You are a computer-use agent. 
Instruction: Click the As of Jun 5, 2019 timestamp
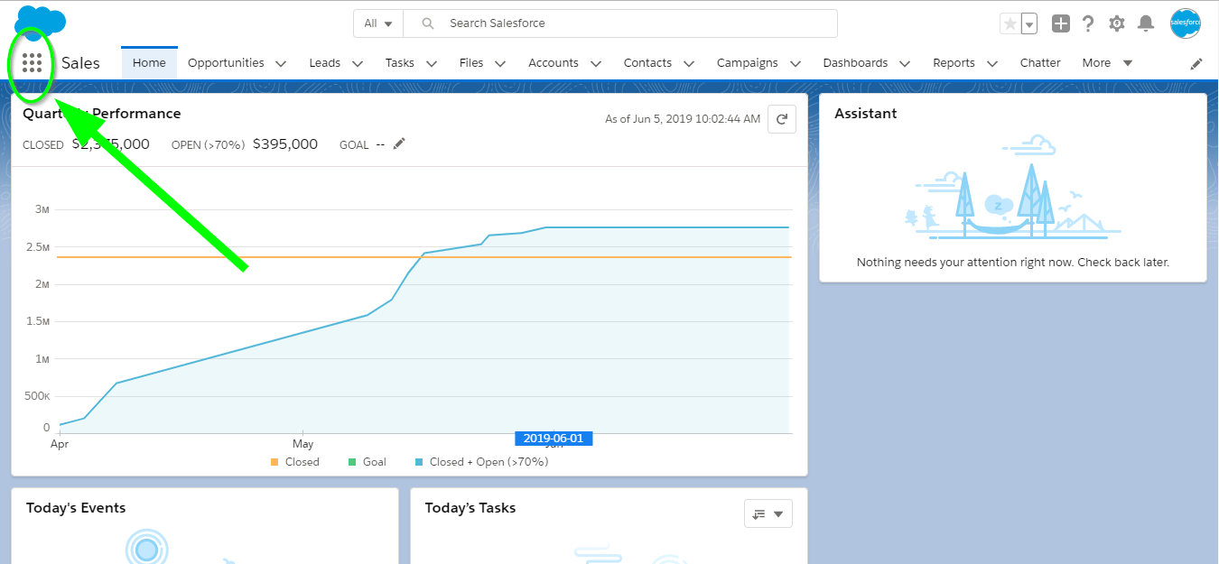coord(683,119)
